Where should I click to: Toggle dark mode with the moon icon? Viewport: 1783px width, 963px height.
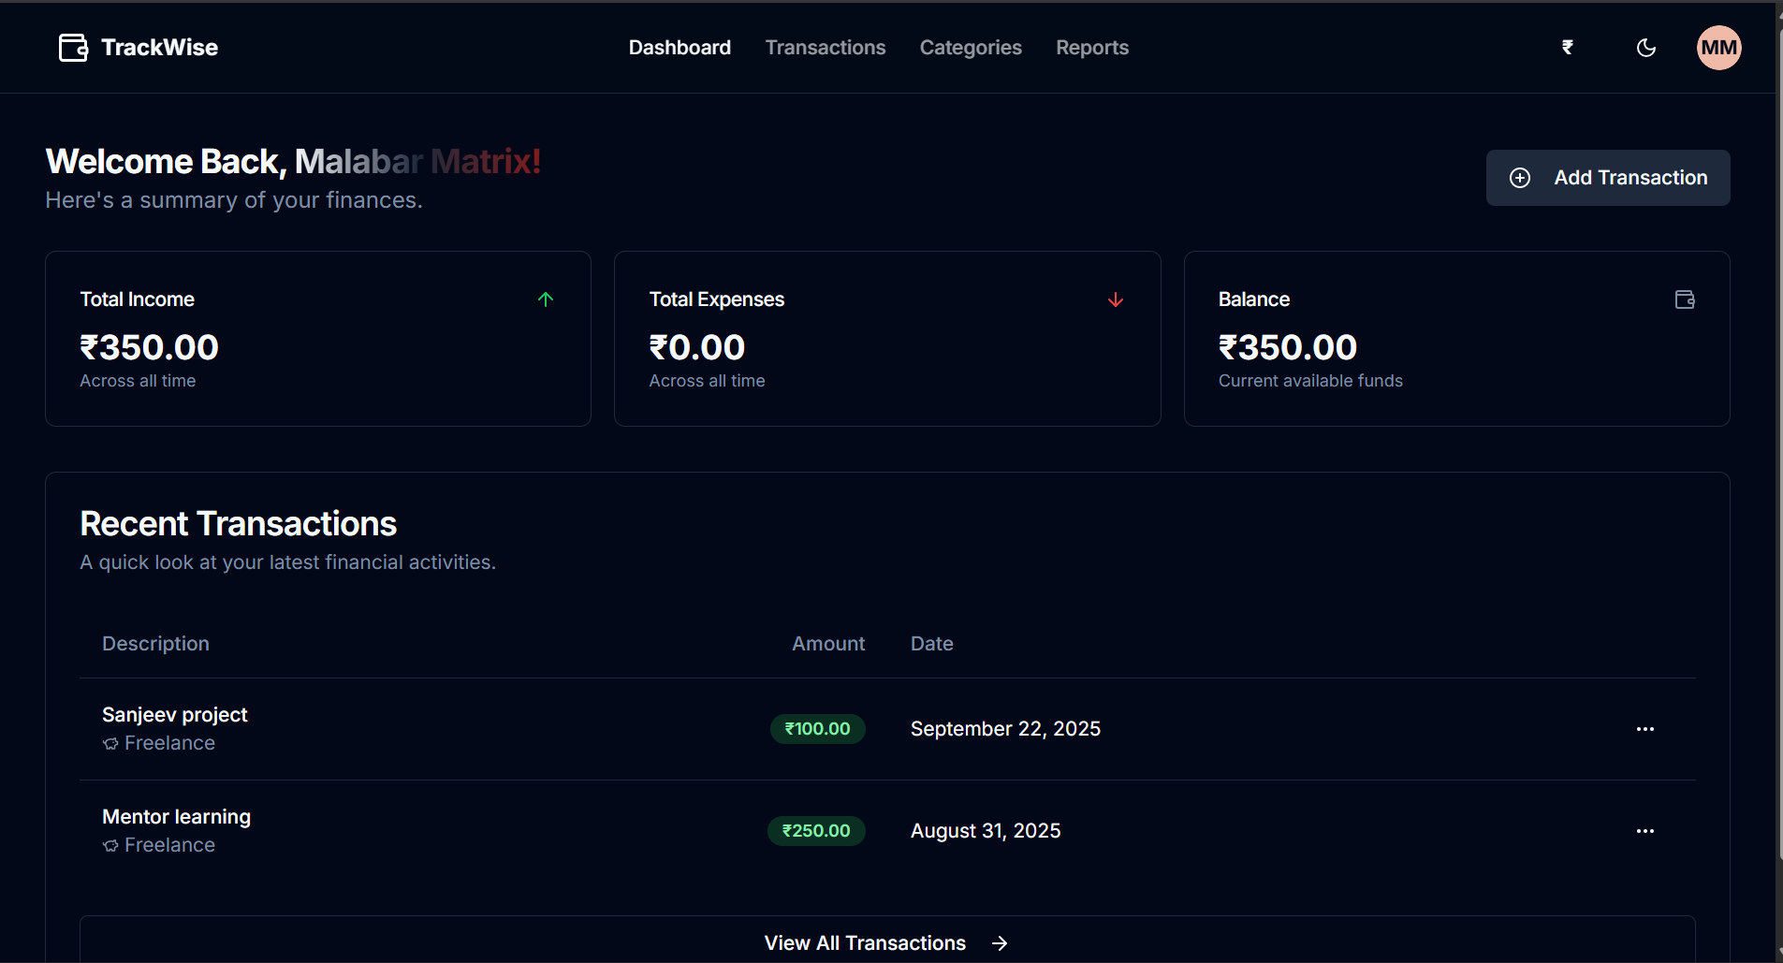point(1645,47)
